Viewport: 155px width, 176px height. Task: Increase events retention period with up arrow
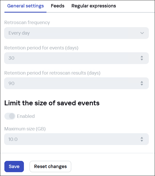142,57
